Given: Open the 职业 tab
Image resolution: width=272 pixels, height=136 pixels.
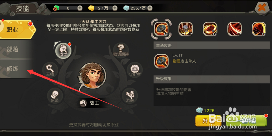Looking at the screenshot, I should 18,30.
